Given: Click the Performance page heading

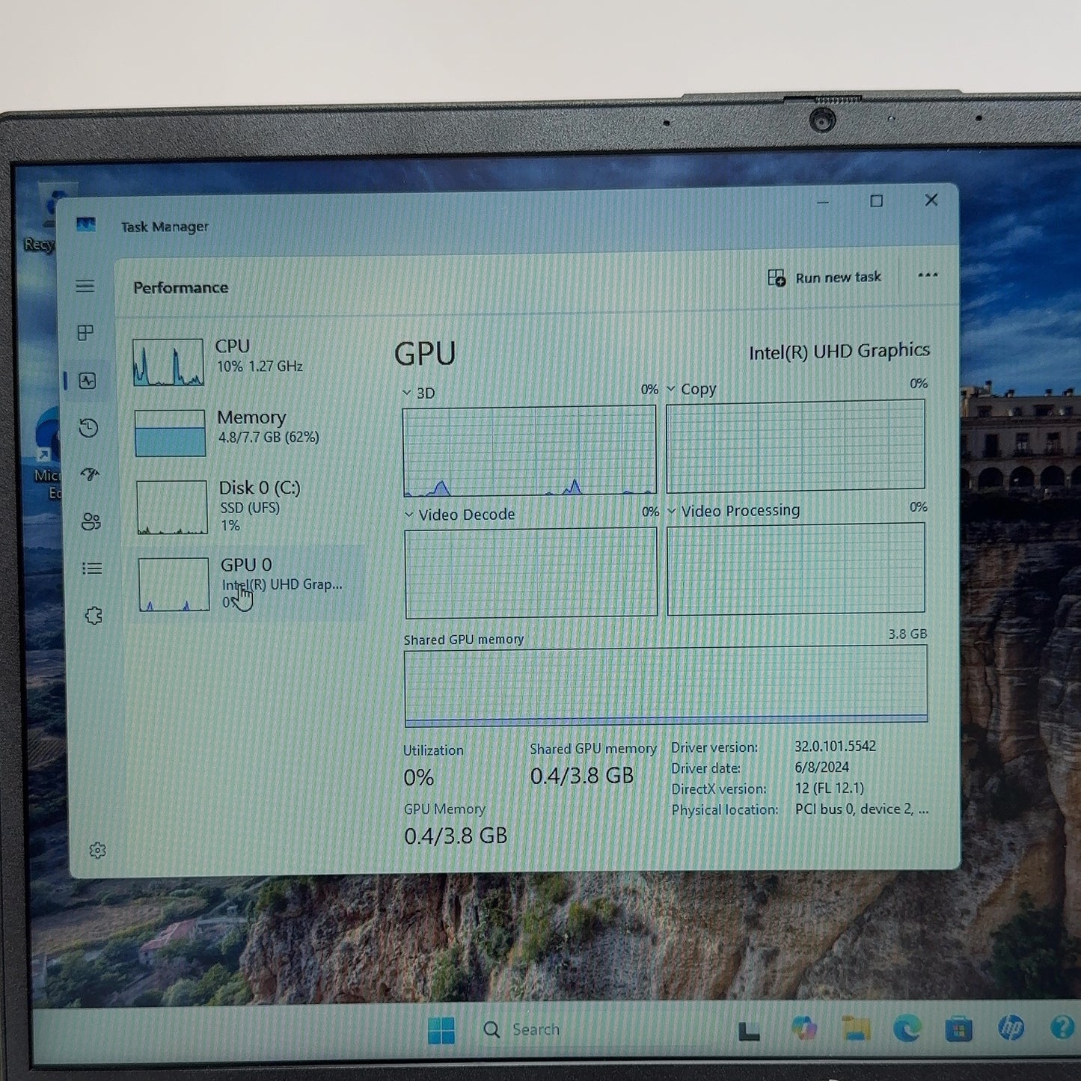Looking at the screenshot, I should (x=180, y=287).
